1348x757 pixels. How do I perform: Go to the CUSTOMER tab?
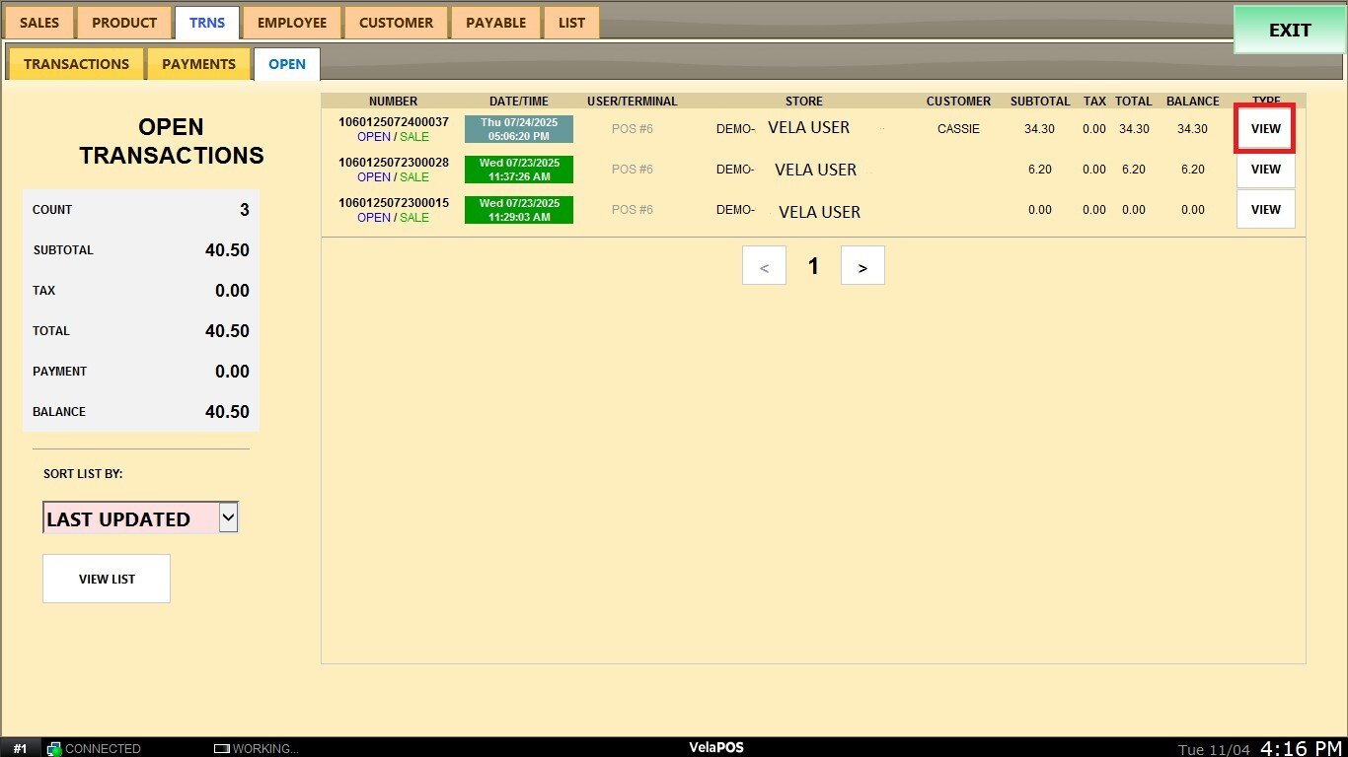(396, 23)
